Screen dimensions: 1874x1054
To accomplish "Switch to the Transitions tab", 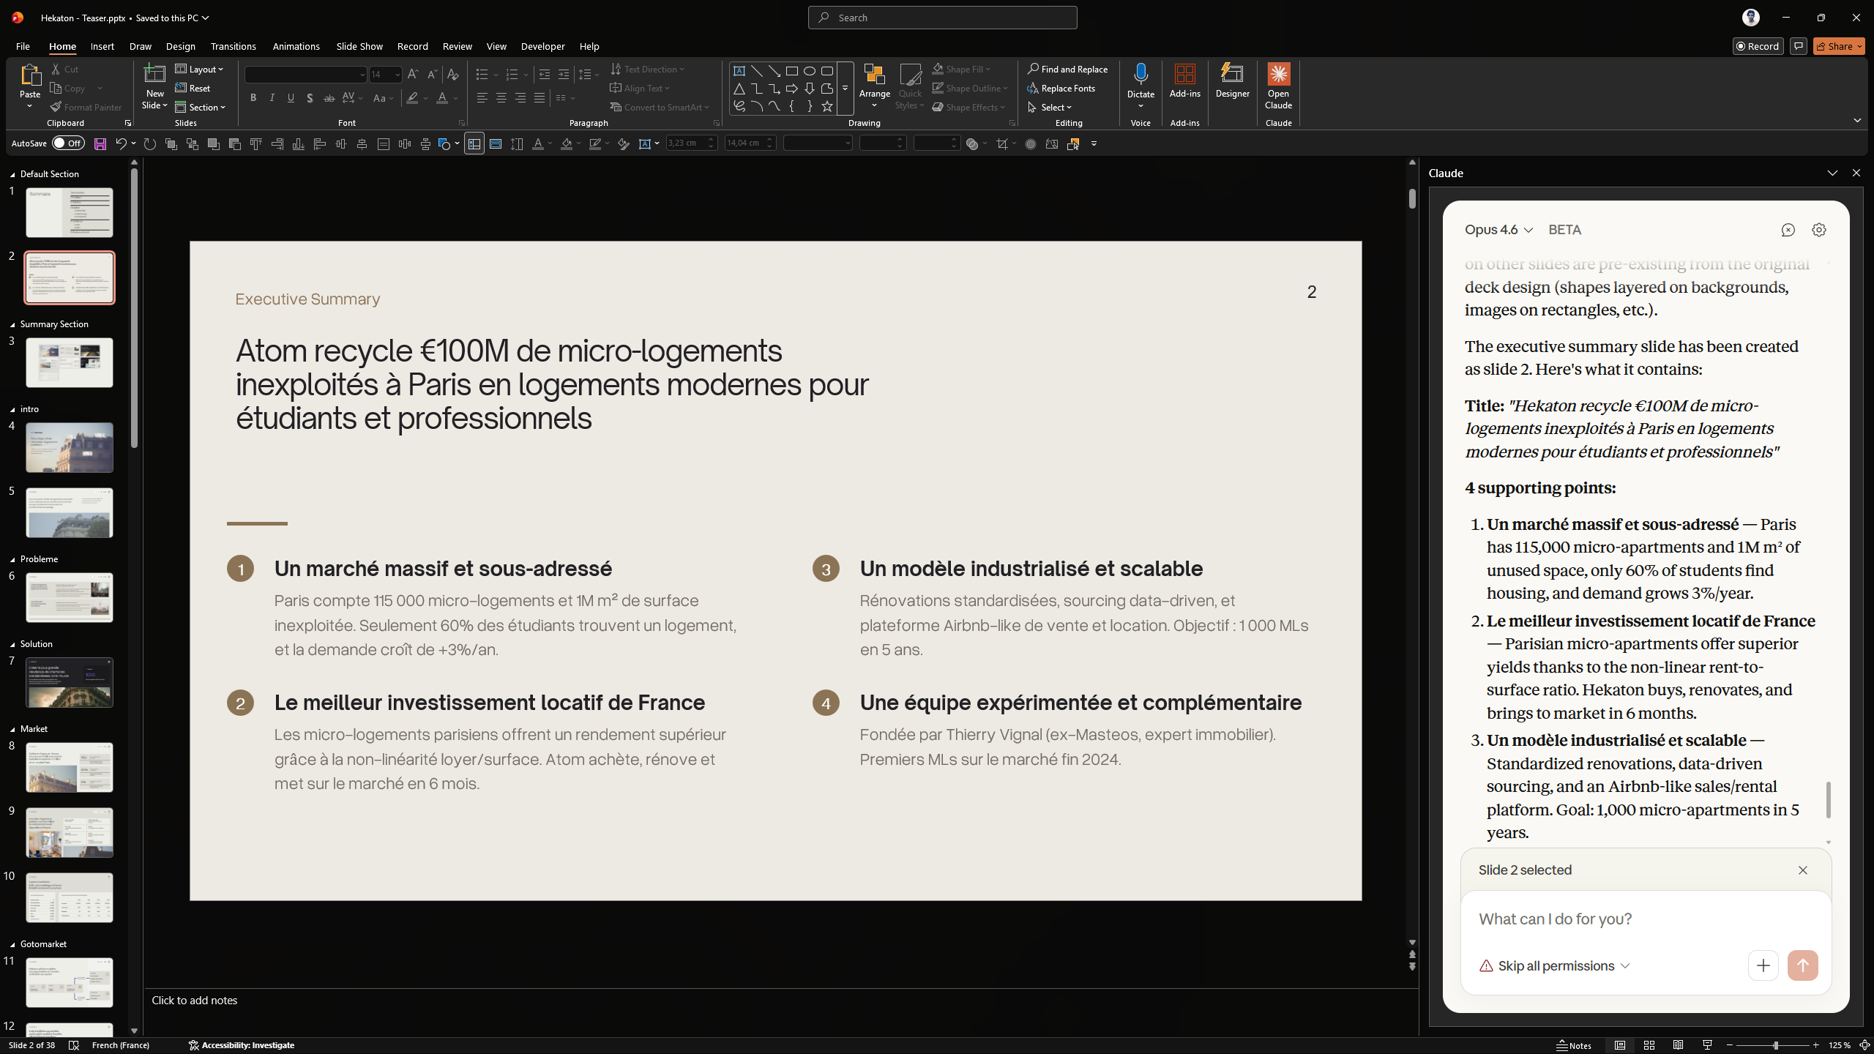I will 233,46.
